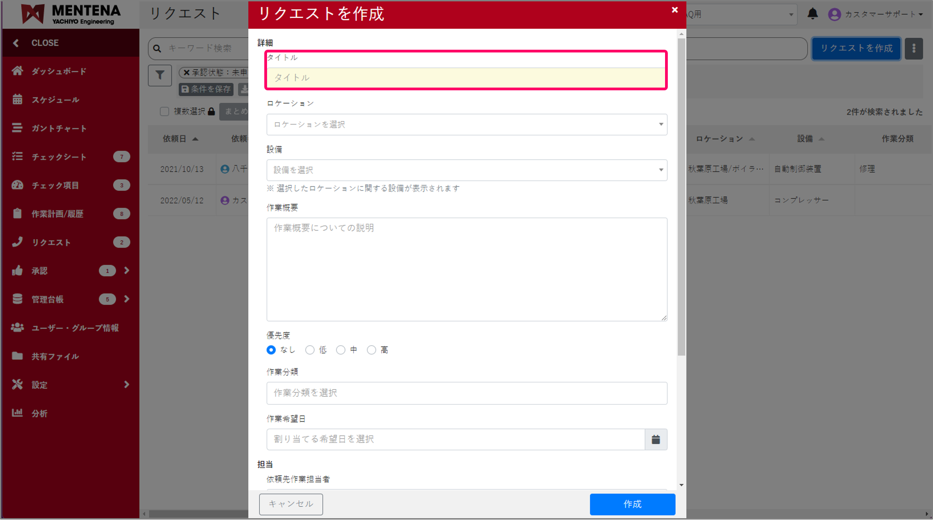Click inside the タイトル input field
This screenshot has height=520, width=933.
[466, 78]
